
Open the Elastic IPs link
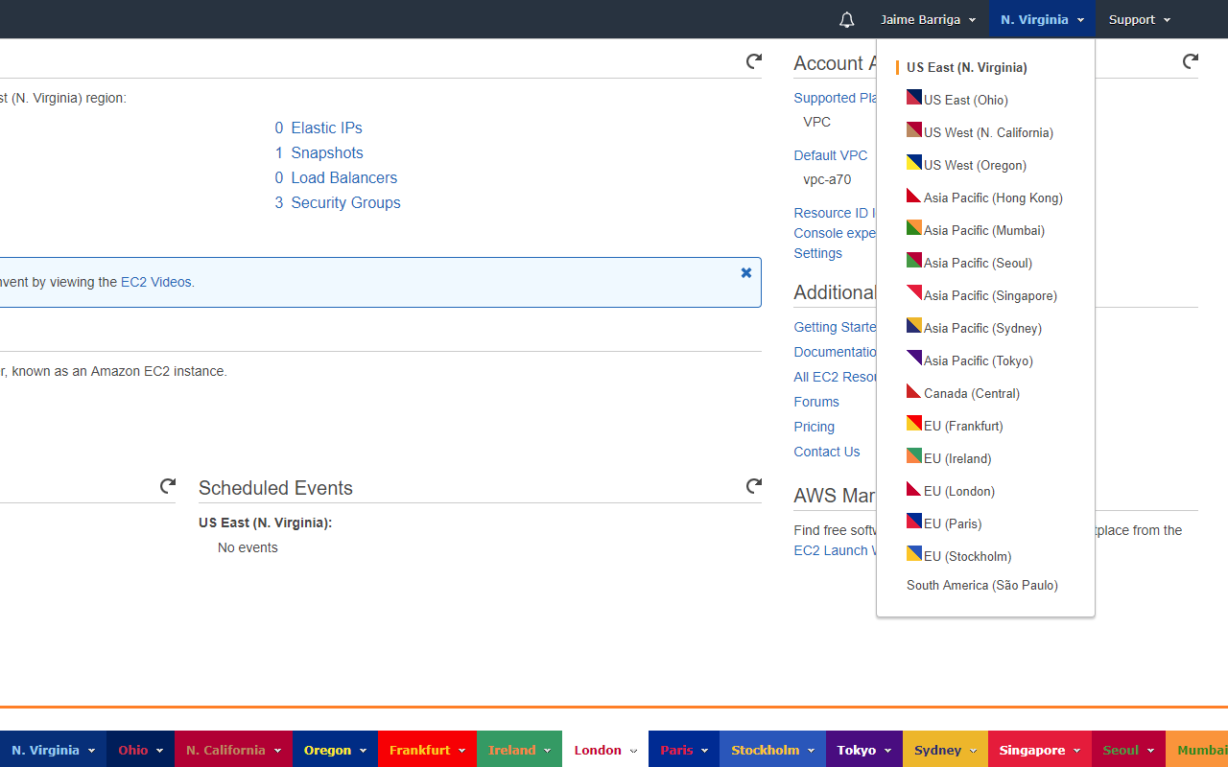click(326, 128)
